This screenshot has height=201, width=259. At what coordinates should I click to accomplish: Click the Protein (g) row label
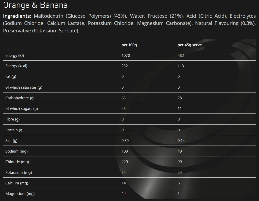[x=14, y=130]
